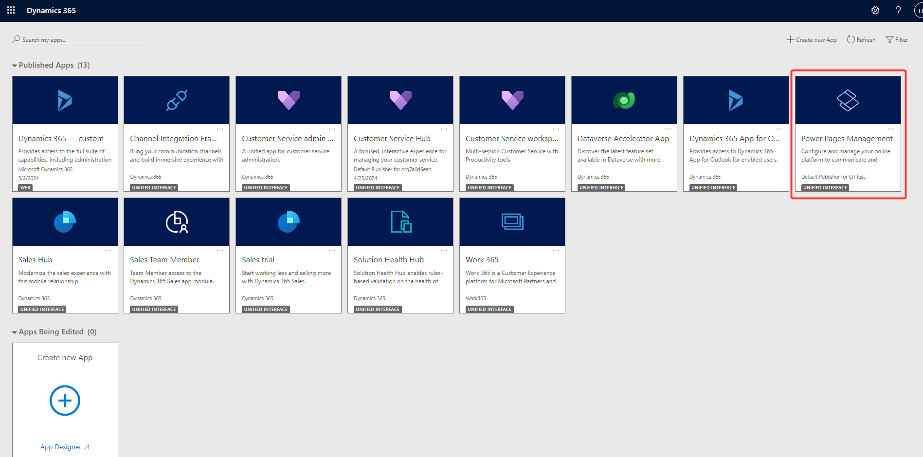Click the Dynamics 365 — custom app icon
This screenshot has height=457, width=923.
[x=65, y=100]
